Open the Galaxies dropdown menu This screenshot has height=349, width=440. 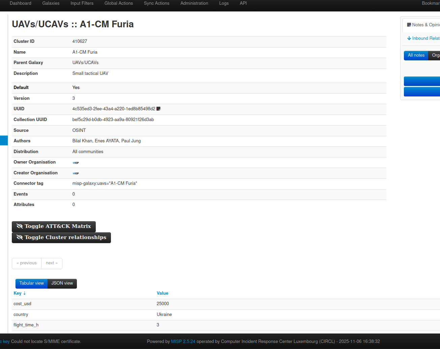pyautogui.click(x=51, y=3)
